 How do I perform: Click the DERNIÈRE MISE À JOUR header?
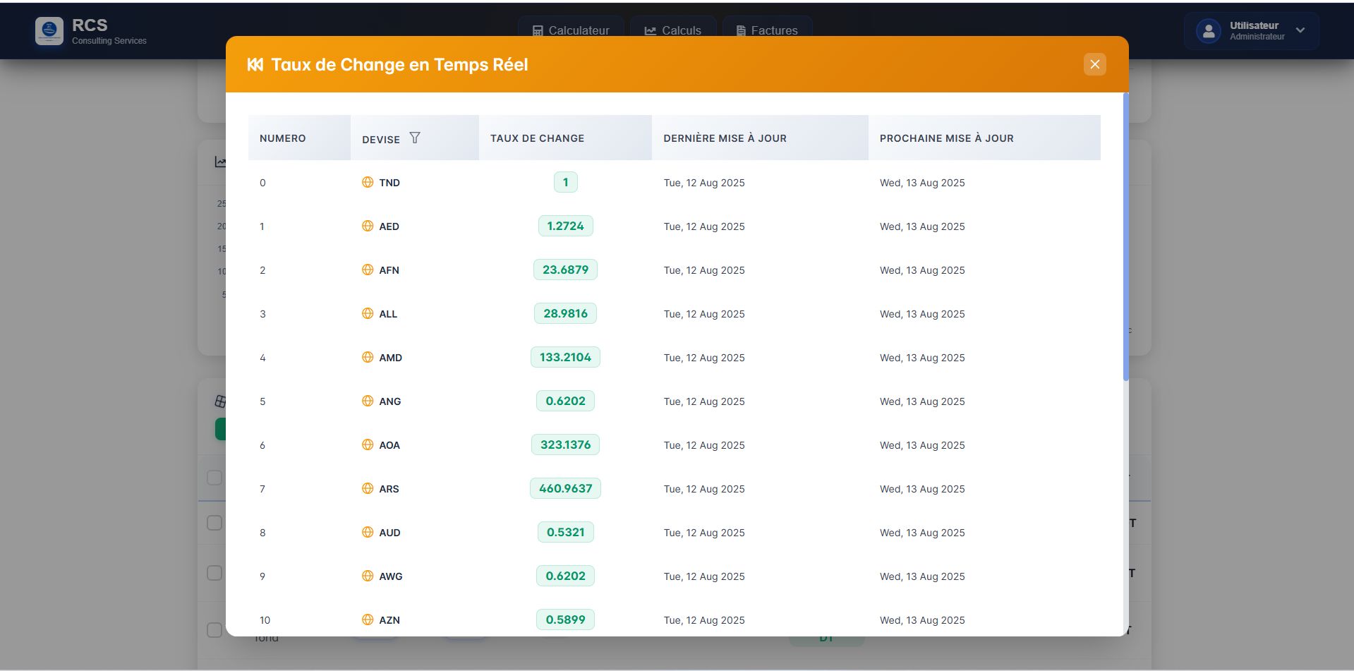(760, 138)
